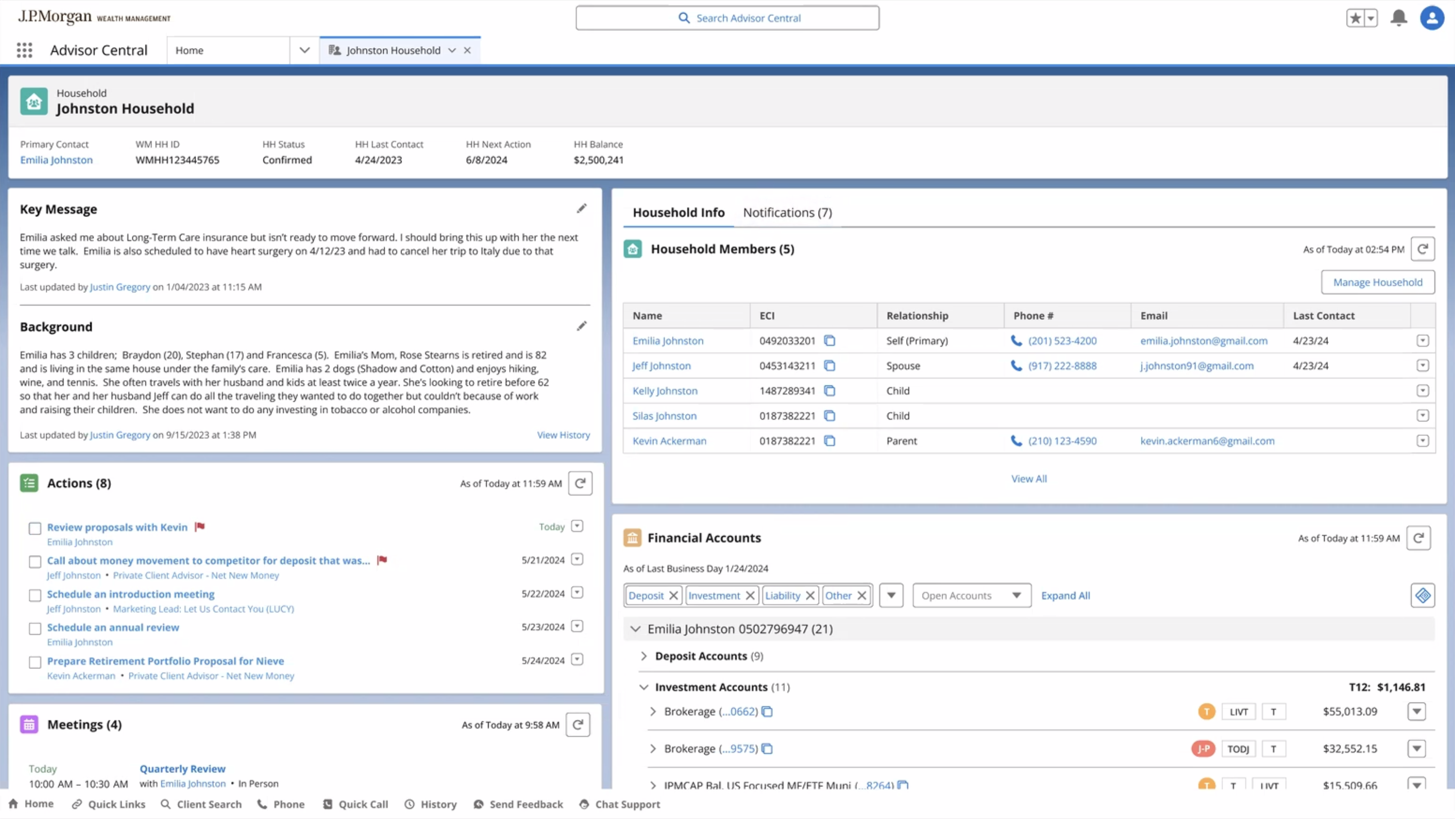Open row menu for Emilia Johnston member
Viewport: 1455px width, 819px height.
pos(1422,341)
